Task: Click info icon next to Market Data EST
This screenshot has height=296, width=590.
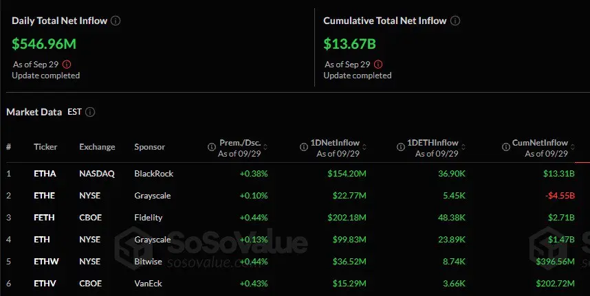Action: pyautogui.click(x=90, y=112)
